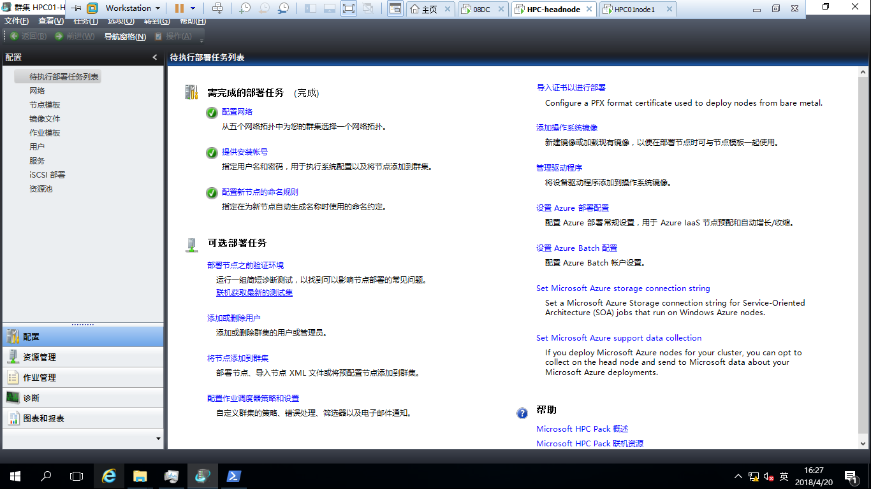Click green check icon beside 提供安装帐号

(x=212, y=153)
